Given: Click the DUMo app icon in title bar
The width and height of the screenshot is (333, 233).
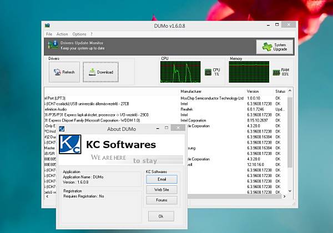Looking at the screenshot, I should tap(47, 26).
